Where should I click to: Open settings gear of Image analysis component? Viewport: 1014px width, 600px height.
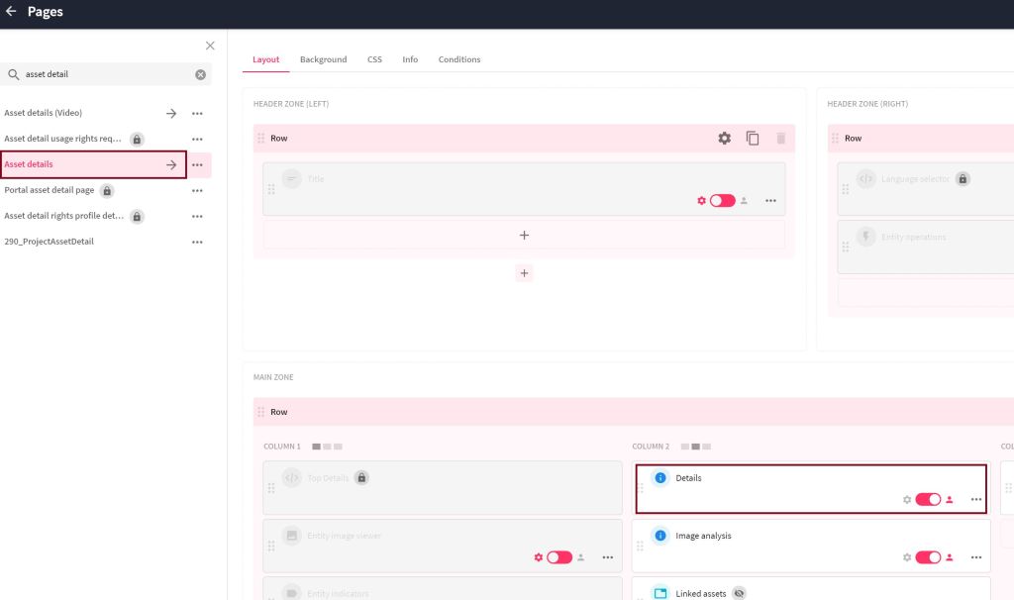click(906, 557)
